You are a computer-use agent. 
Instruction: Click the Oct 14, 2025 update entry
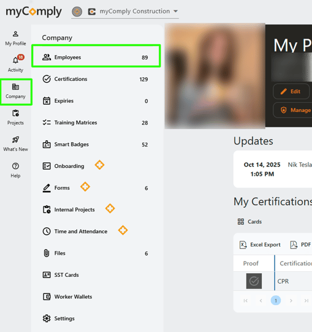pyautogui.click(x=273, y=169)
